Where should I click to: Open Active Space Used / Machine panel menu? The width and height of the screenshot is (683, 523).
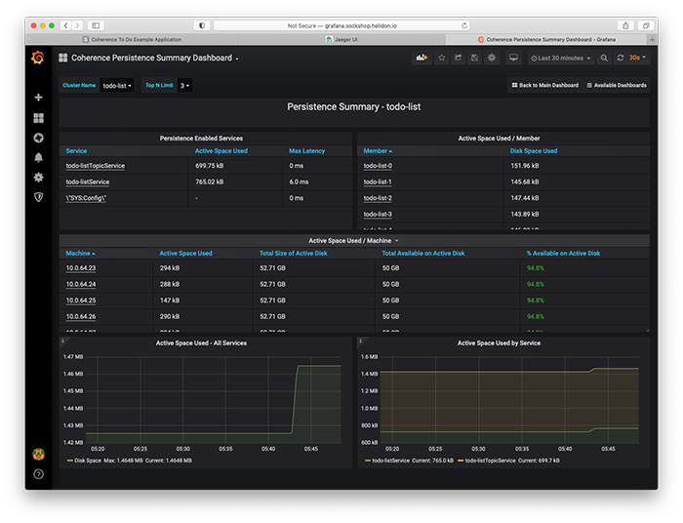pos(353,240)
